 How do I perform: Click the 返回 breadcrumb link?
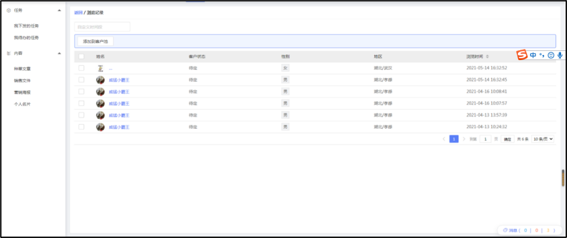click(78, 12)
